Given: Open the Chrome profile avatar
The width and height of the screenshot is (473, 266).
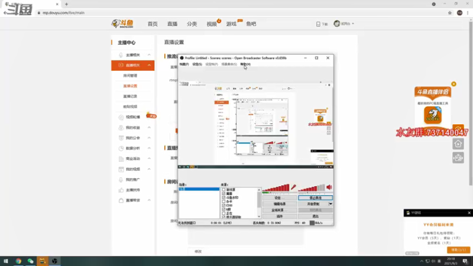Looking at the screenshot, I should (x=459, y=12).
